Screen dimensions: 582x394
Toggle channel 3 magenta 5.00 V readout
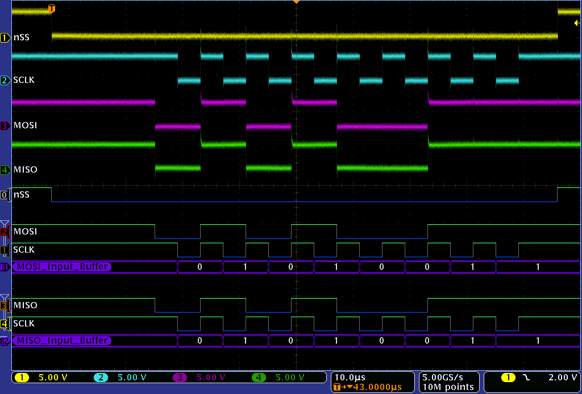(199, 378)
